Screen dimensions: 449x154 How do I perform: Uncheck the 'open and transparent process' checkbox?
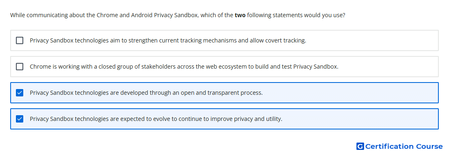[x=20, y=93]
